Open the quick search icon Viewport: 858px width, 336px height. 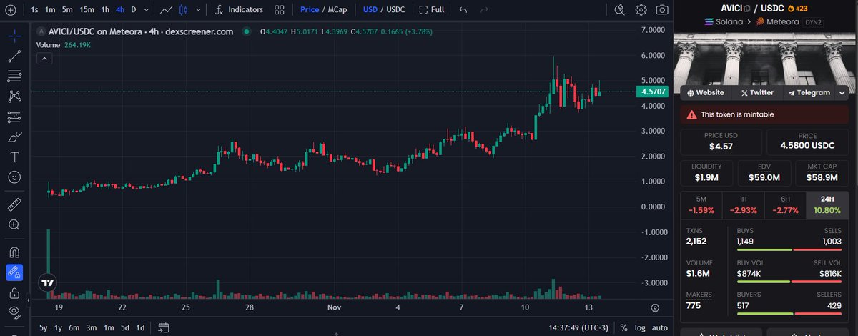[620, 10]
